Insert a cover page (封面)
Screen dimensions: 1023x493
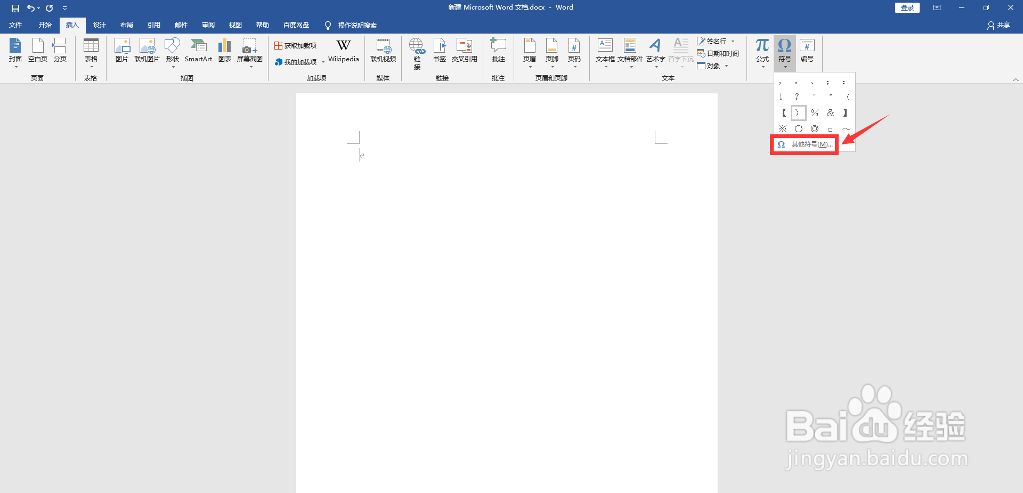pos(15,52)
